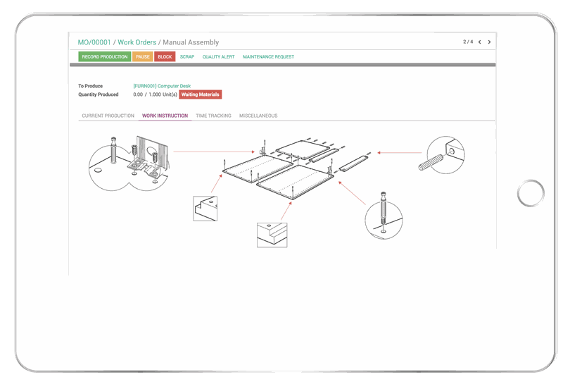Show the Miscellaneous tab

(x=258, y=116)
